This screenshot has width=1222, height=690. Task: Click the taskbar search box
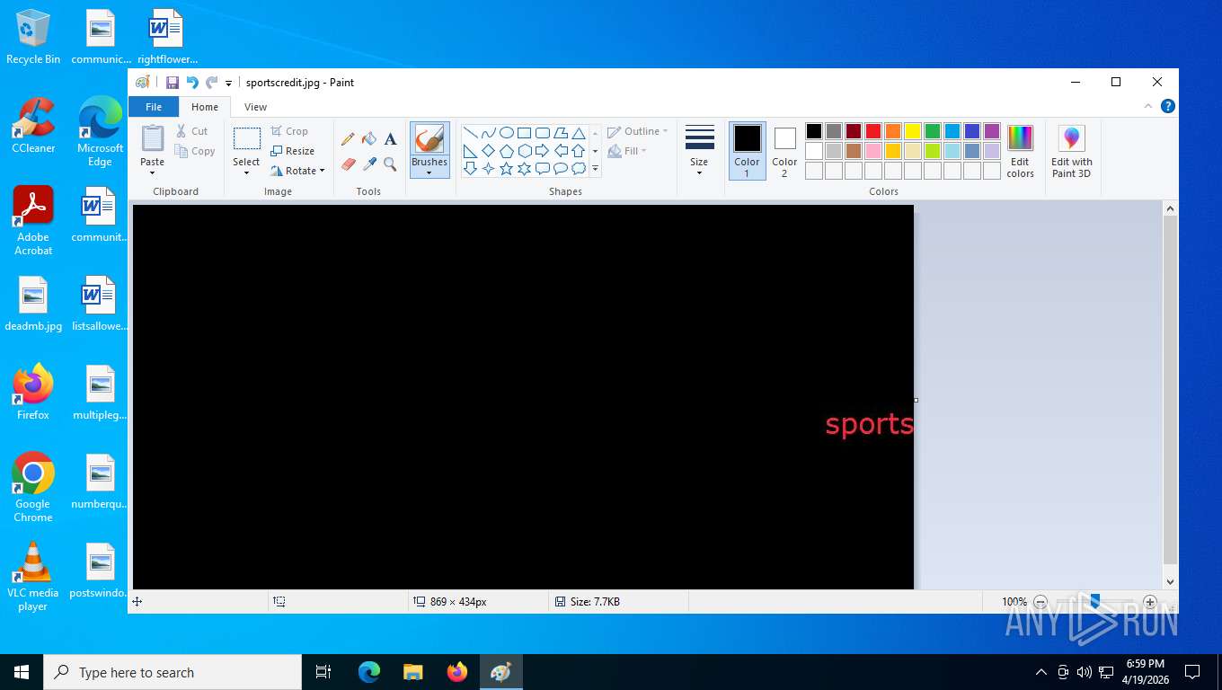(173, 672)
